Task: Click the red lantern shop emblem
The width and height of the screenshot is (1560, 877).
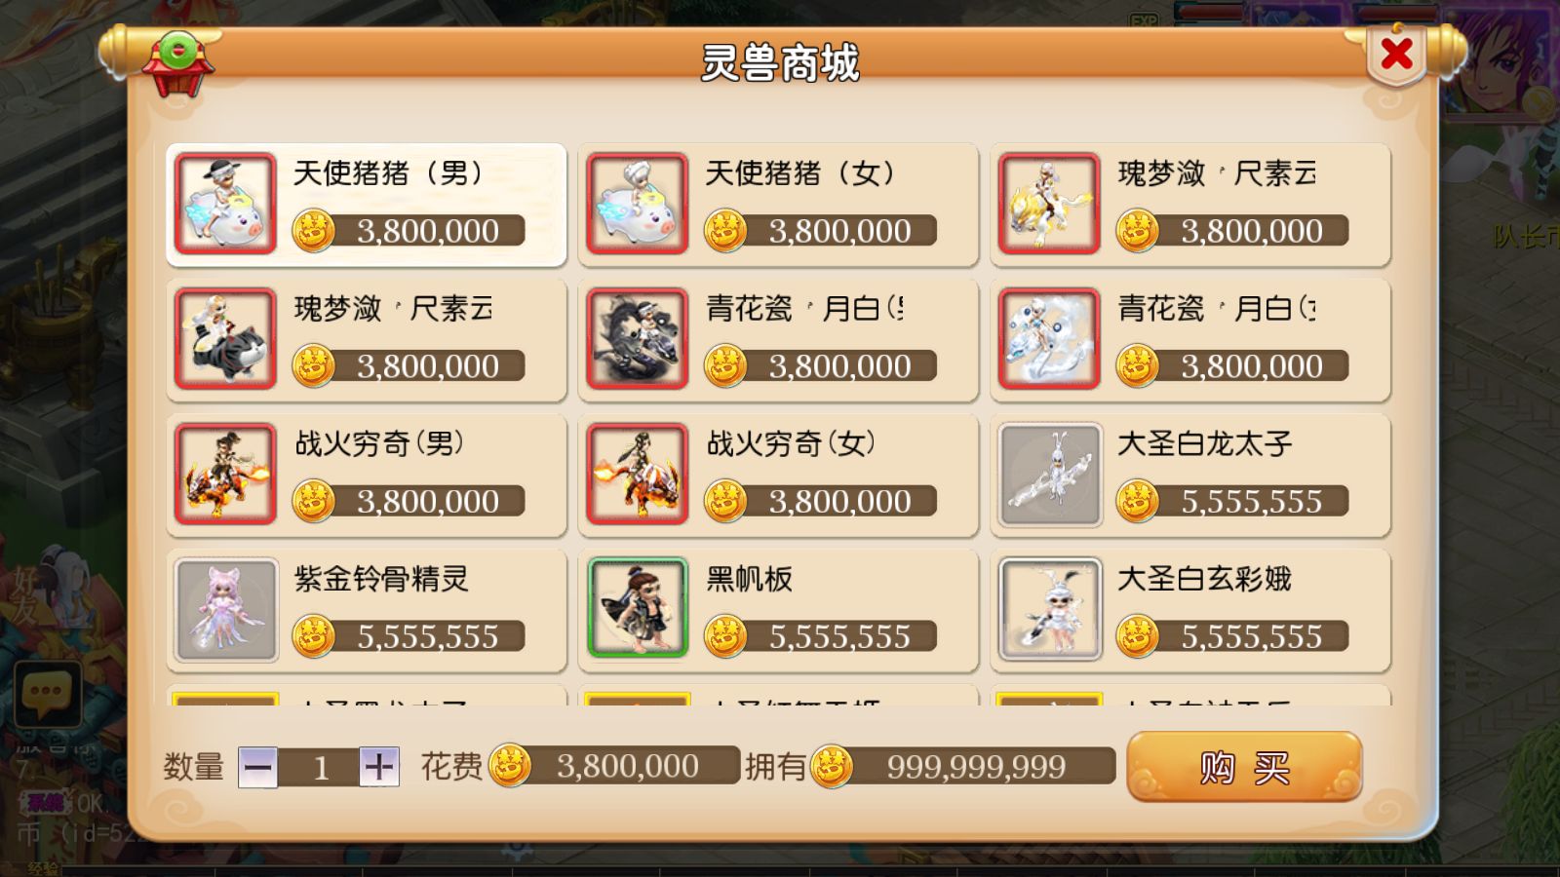Action: point(178,64)
